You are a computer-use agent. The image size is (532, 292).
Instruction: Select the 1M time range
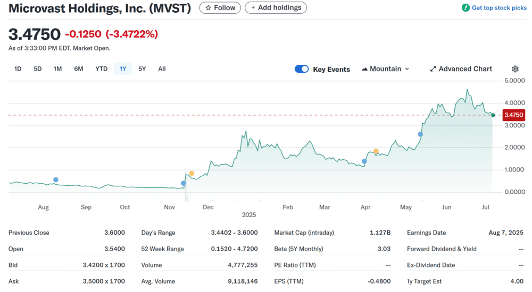click(57, 69)
